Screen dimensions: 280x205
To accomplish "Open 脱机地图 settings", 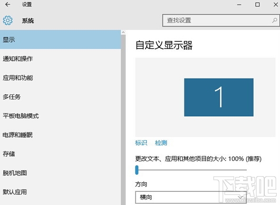I will (60, 173).
